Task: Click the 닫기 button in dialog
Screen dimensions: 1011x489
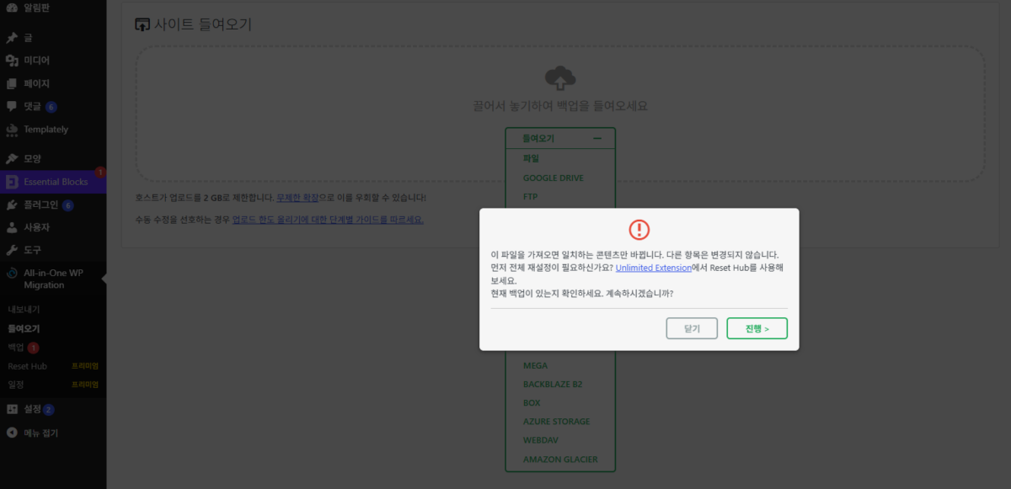Action: [692, 328]
